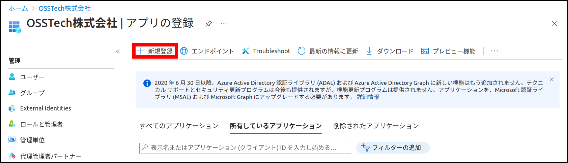Click the 管理 section heading

tap(15, 61)
